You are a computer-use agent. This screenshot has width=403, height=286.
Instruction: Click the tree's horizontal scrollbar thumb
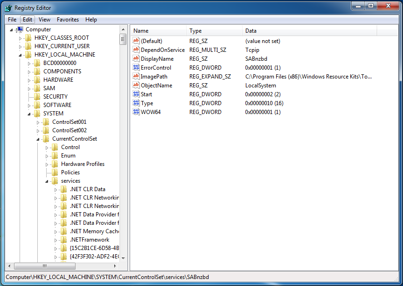45,266
